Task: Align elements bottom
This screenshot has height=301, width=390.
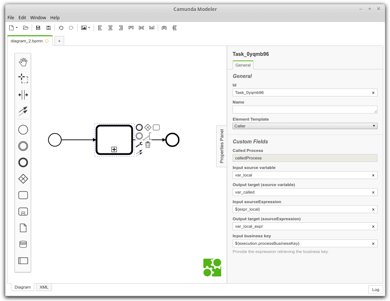Action: click(152, 28)
